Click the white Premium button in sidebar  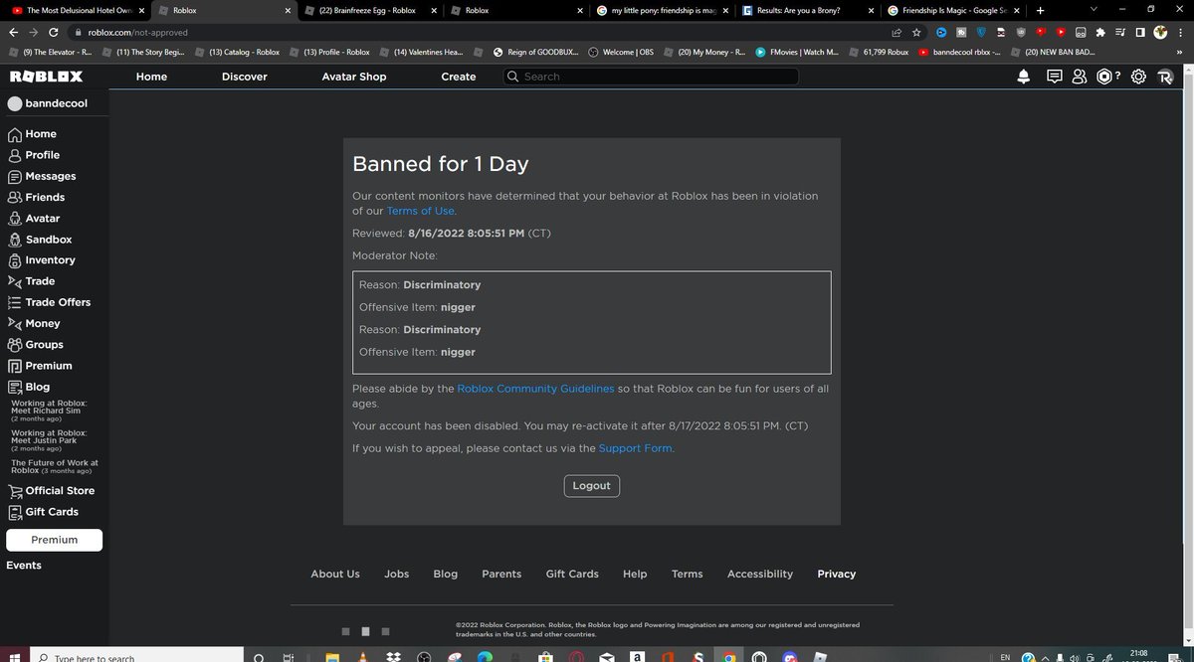(x=55, y=540)
